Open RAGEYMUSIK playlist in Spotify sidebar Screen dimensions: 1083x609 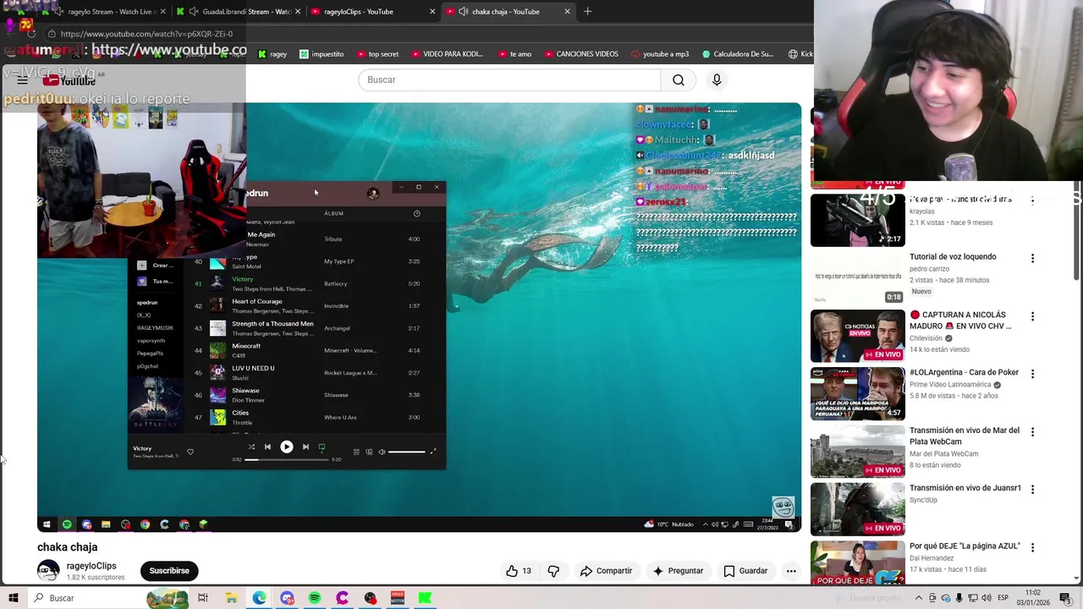155,328
